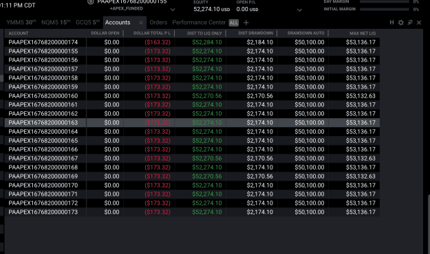Click dist to liq for account ending 167
Image resolution: width=430 pixels, height=254 pixels.
(x=207, y=158)
